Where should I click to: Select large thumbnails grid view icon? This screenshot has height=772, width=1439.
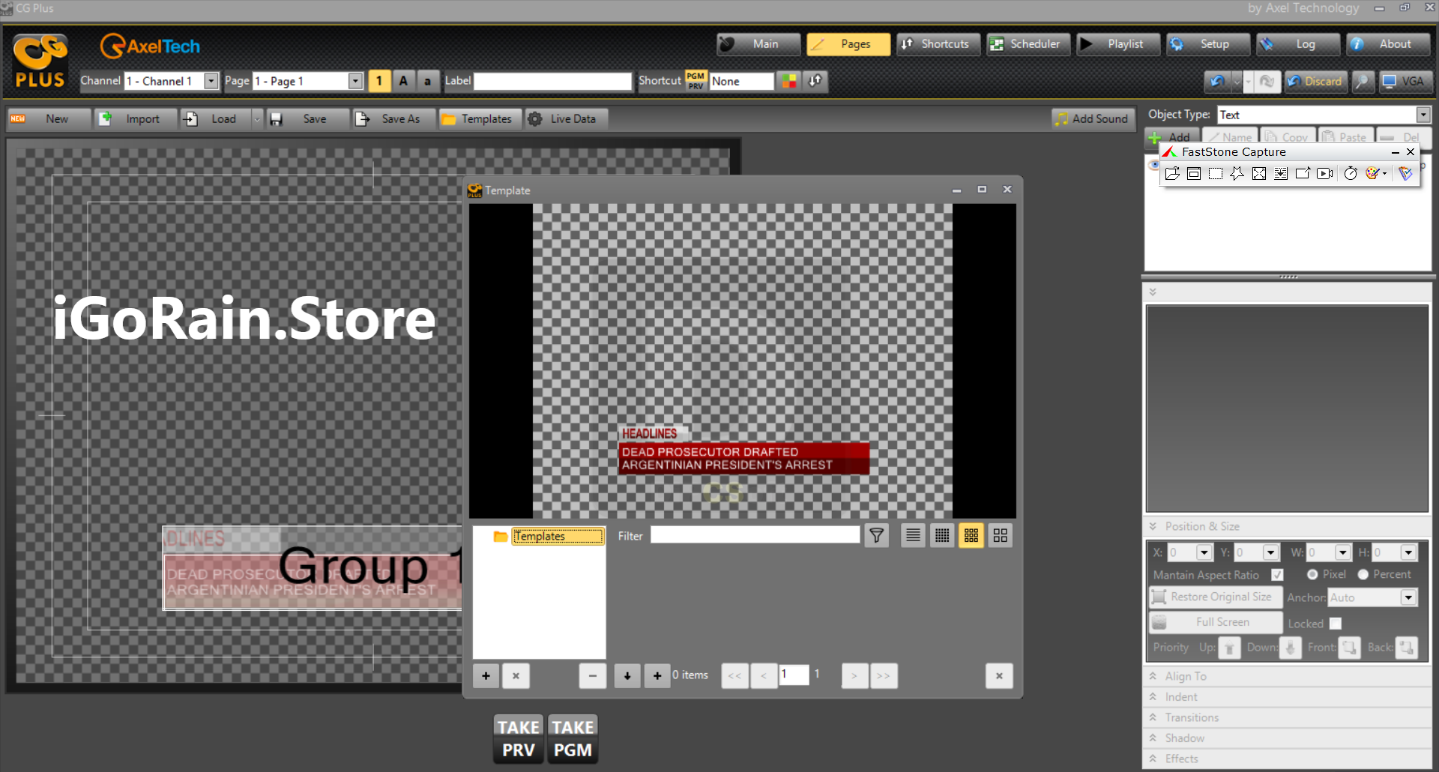[1001, 535]
